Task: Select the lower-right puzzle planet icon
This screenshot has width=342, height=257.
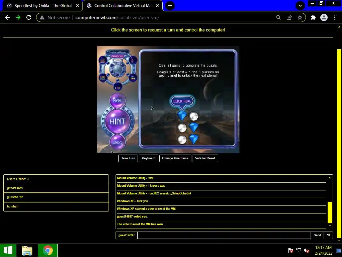Action: (x=133, y=78)
